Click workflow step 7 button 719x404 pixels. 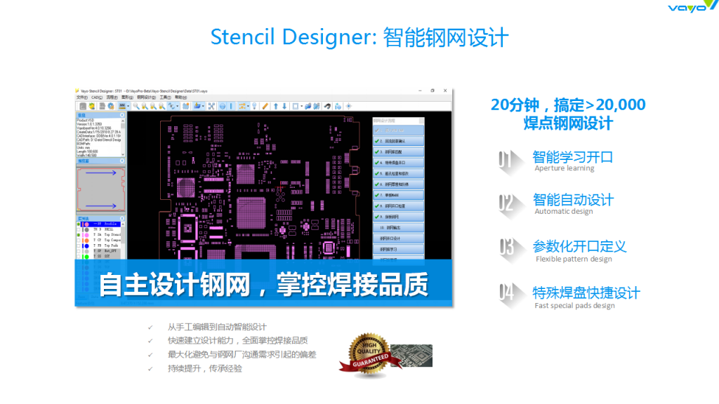(399, 195)
